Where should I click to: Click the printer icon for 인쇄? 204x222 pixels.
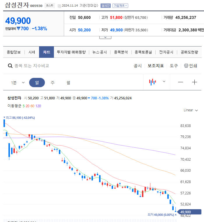click(x=186, y=66)
